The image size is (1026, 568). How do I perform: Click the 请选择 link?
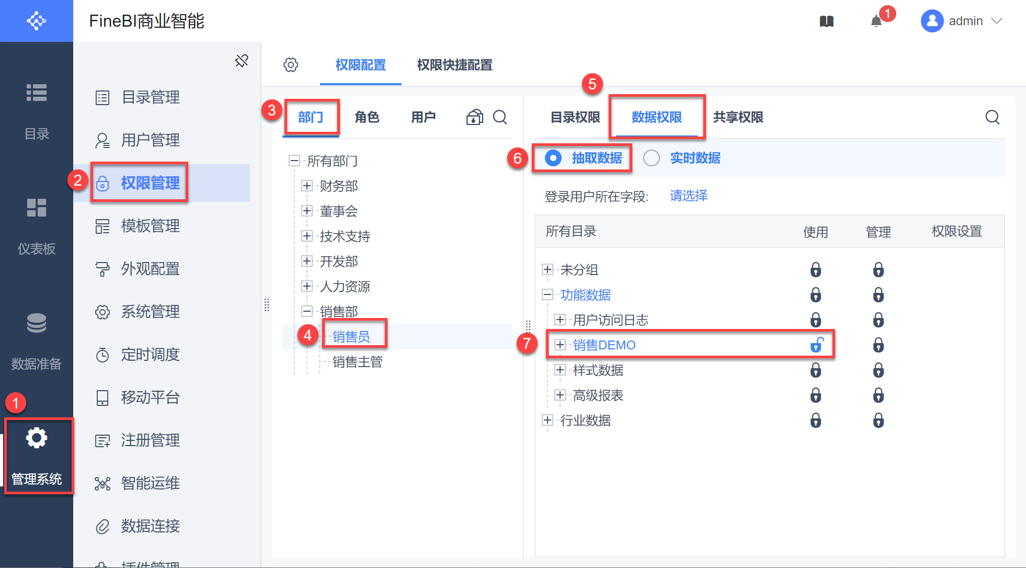pyautogui.click(x=688, y=196)
